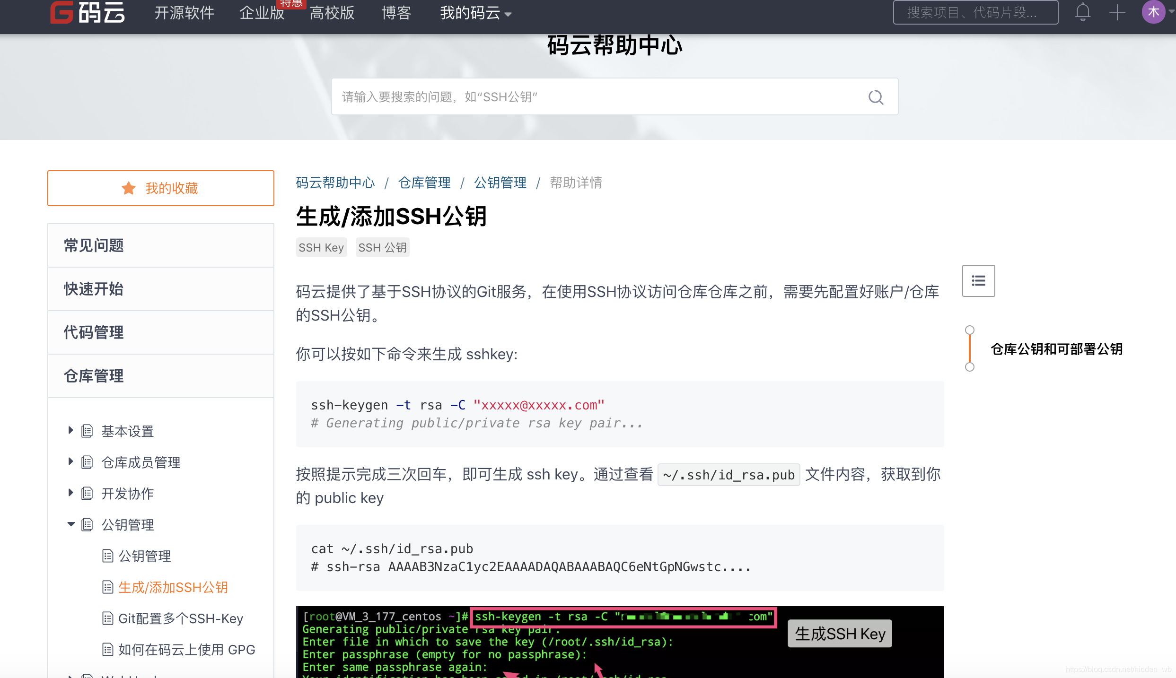This screenshot has height=678, width=1176.
Task: Open 生成/添加SSH公钥 tree item
Action: tap(173, 587)
